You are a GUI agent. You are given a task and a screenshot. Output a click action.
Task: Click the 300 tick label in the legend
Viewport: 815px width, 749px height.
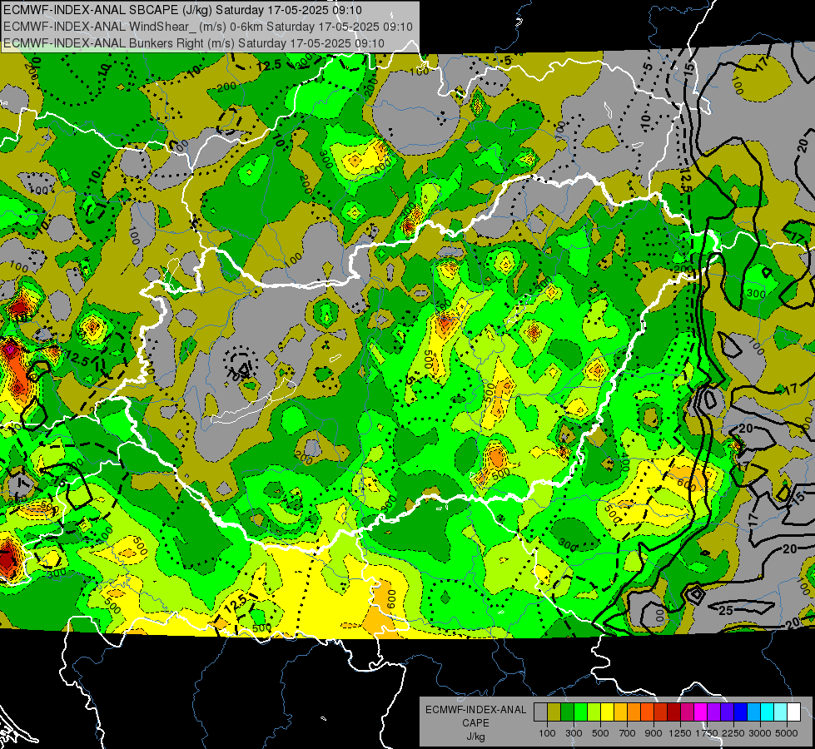pos(574,733)
